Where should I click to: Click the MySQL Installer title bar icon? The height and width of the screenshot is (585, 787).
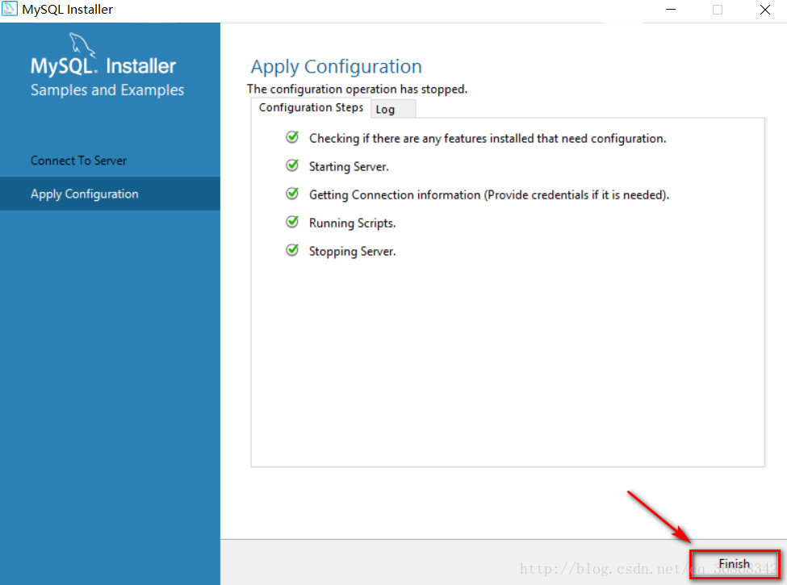[10, 10]
